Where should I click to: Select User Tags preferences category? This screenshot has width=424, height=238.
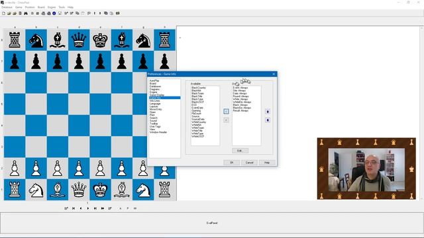(x=155, y=126)
